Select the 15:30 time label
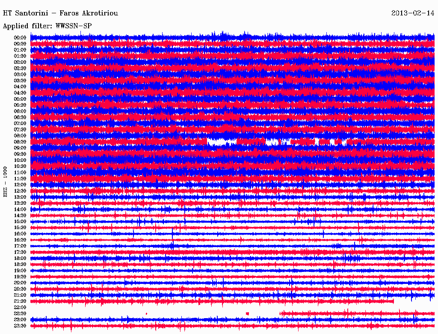Viewport: 438px width, 334px height. [x=20, y=228]
